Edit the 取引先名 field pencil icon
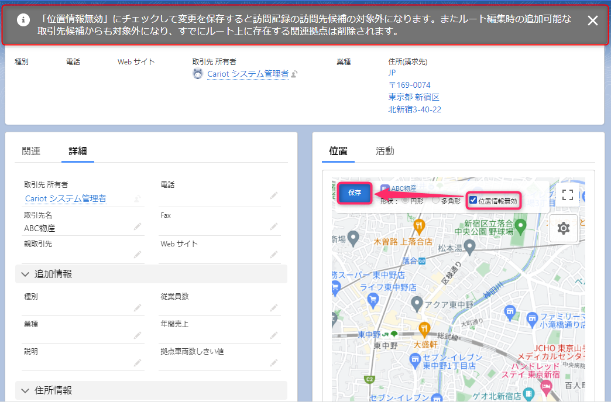Viewport: 611px width, 405px height. 137,226
